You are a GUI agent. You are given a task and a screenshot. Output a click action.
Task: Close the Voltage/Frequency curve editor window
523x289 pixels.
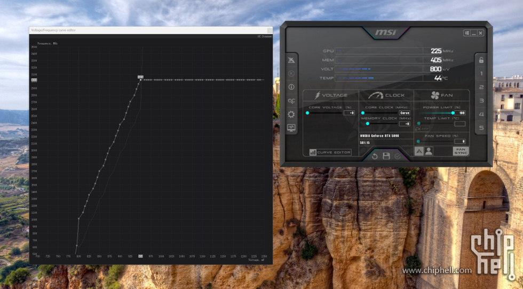[270, 30]
